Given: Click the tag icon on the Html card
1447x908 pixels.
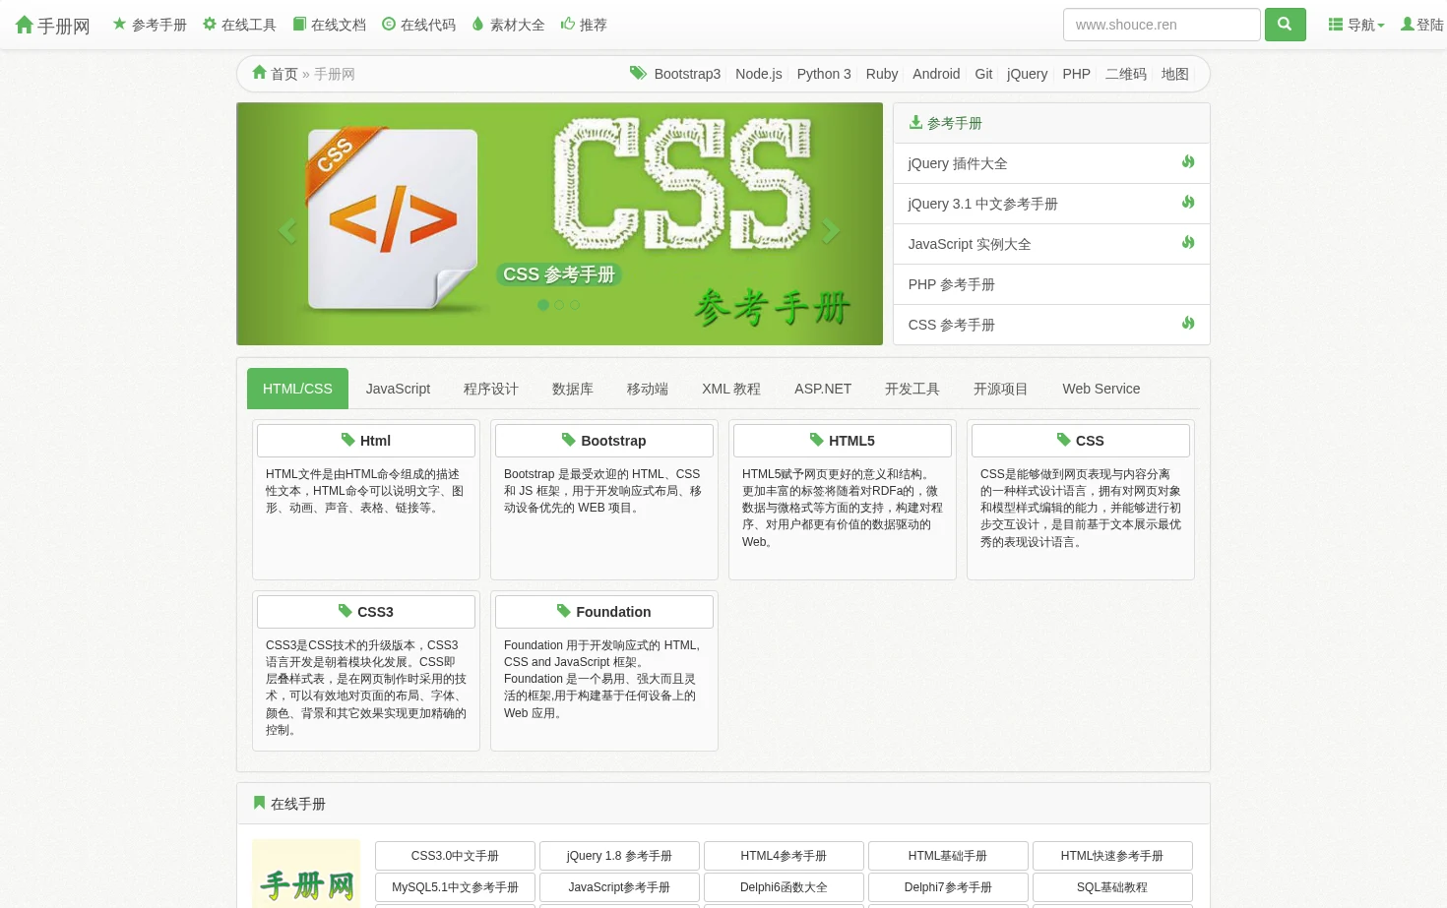Looking at the screenshot, I should click(x=348, y=440).
